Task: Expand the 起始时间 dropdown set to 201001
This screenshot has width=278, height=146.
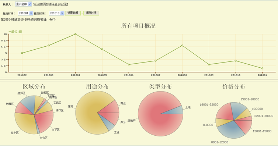Action: pyautogui.click(x=25, y=13)
